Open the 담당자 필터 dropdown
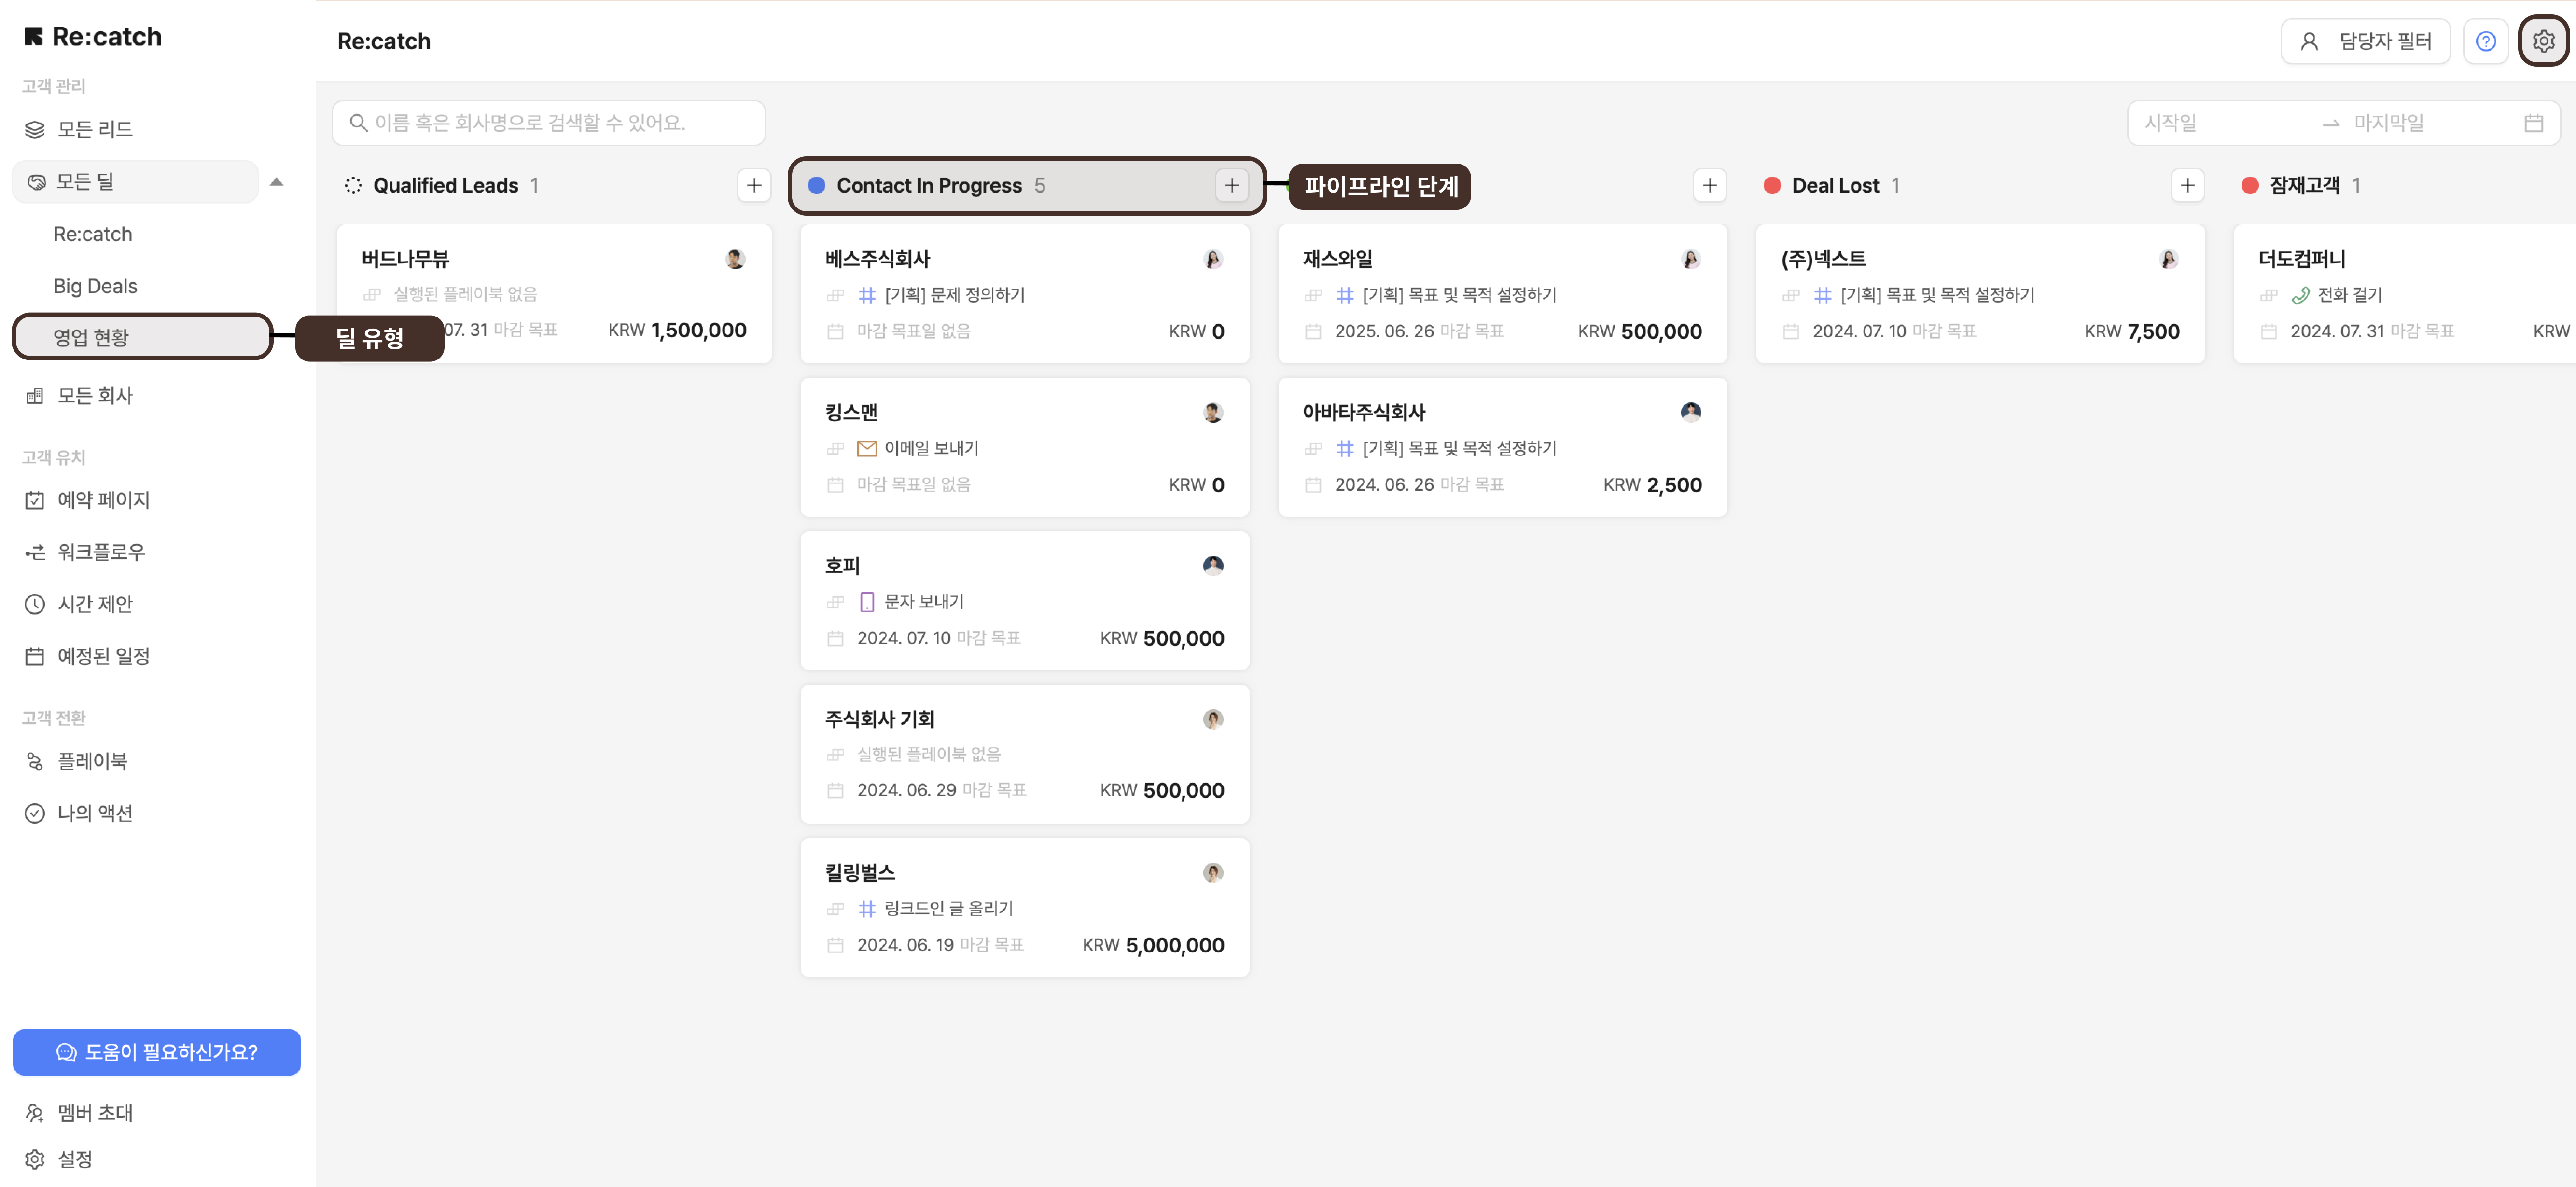The height and width of the screenshot is (1187, 2576). click(2365, 41)
